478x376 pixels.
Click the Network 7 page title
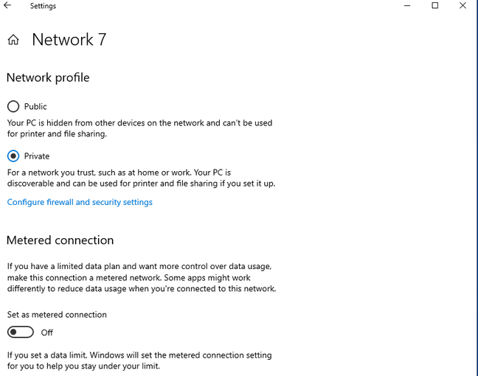[69, 40]
